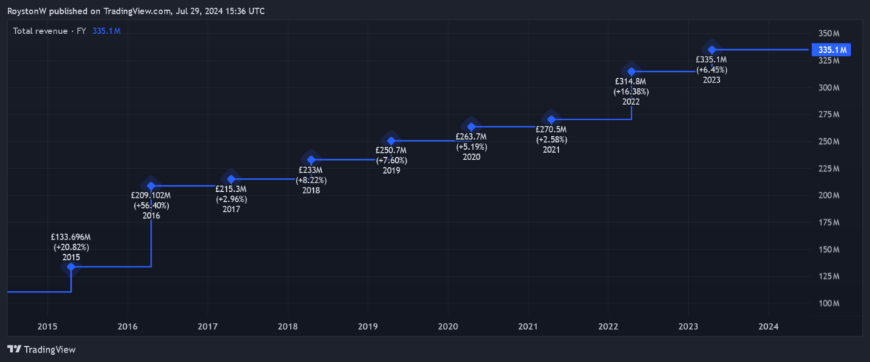Screen dimensions: 870x362
Task: Click the RoystonW published on TradingView.com header
Action: pyautogui.click(x=136, y=11)
